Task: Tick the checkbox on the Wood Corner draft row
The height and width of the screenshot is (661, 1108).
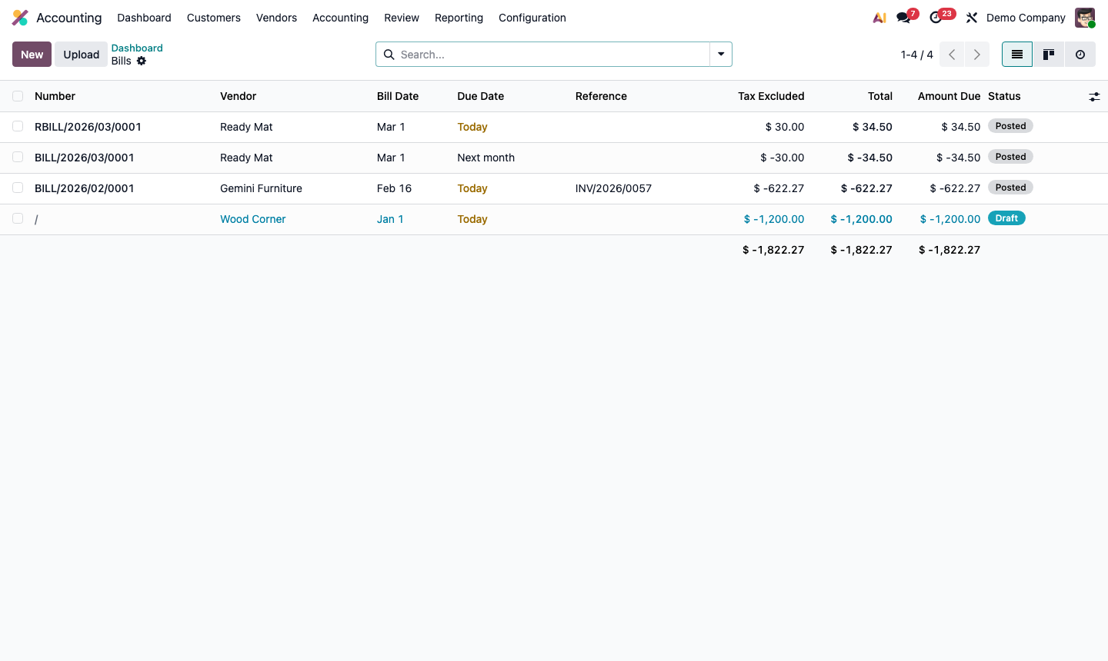Action: pyautogui.click(x=18, y=218)
